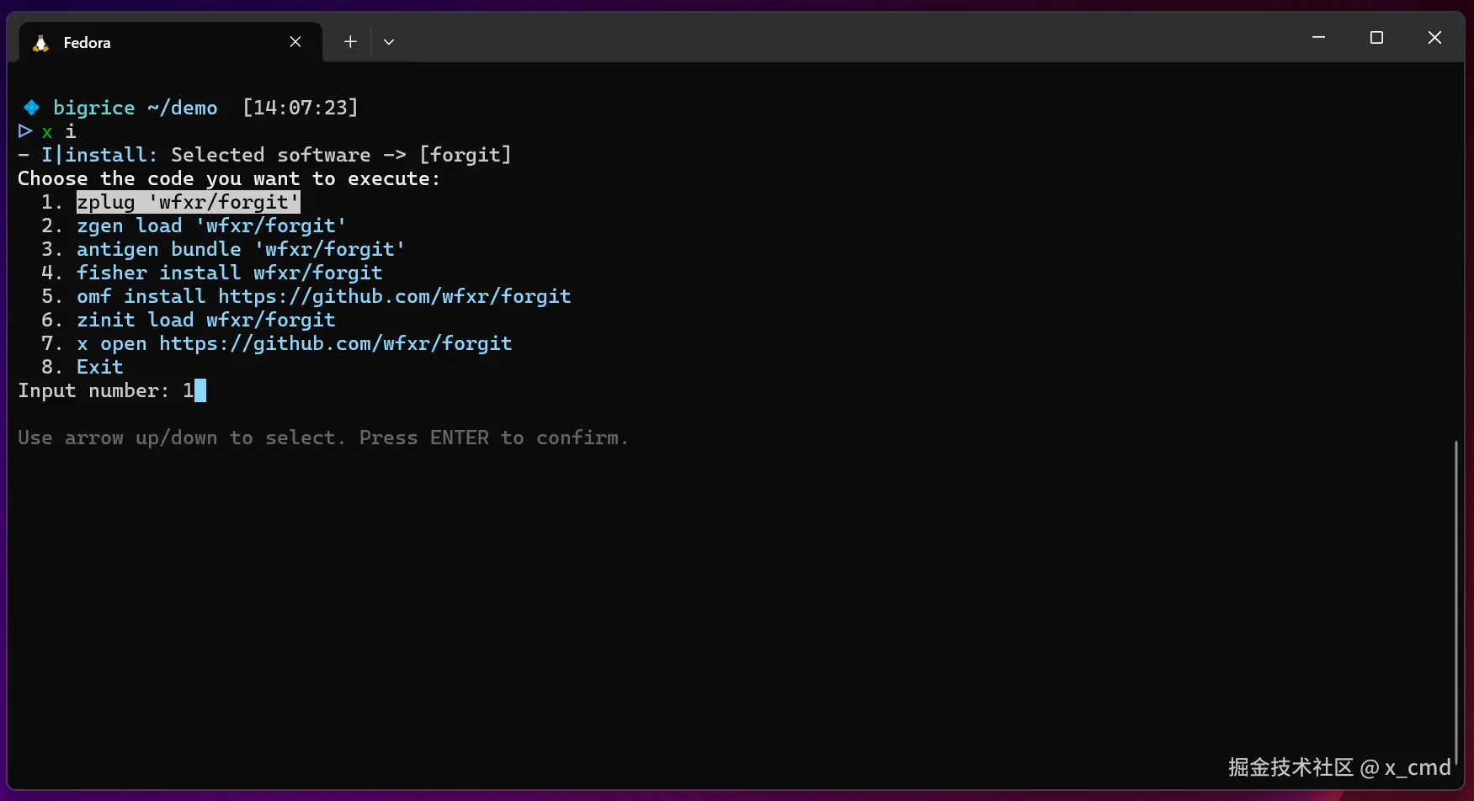Viewport: 1474px width, 801px height.
Task: Open the github.com/wfxr/forgit link in option 7
Action: (x=335, y=343)
